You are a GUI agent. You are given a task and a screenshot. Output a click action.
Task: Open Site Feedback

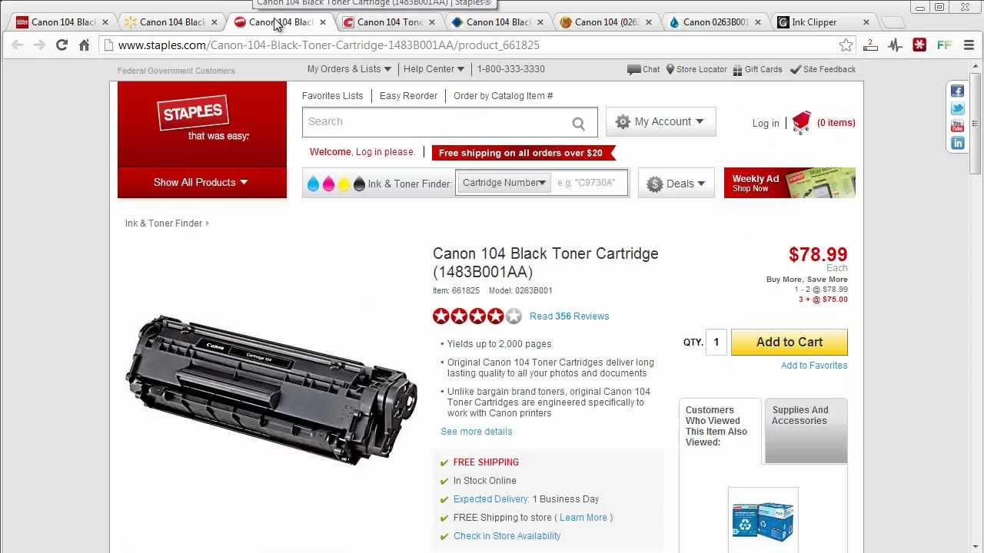pyautogui.click(x=823, y=69)
